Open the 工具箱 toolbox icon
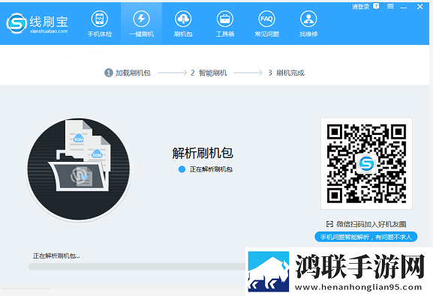Image resolution: width=433 pixels, height=296 pixels. pos(225,24)
